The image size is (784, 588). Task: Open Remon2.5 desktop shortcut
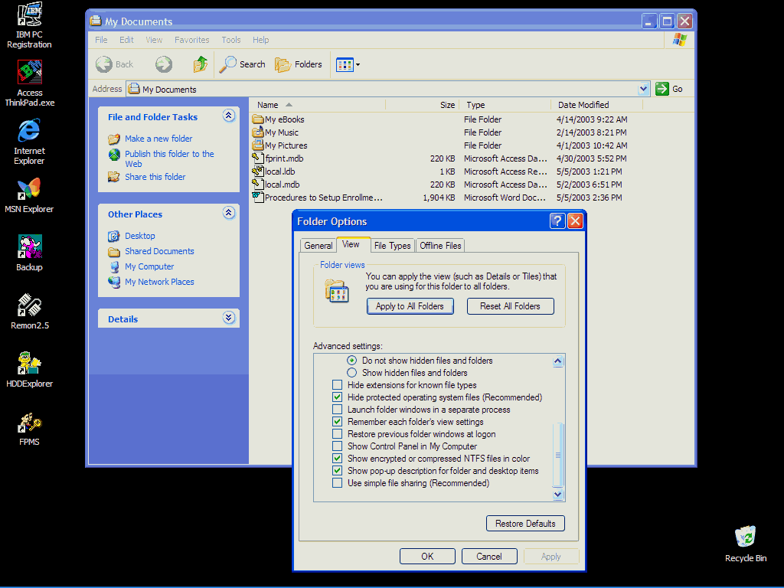[30, 312]
